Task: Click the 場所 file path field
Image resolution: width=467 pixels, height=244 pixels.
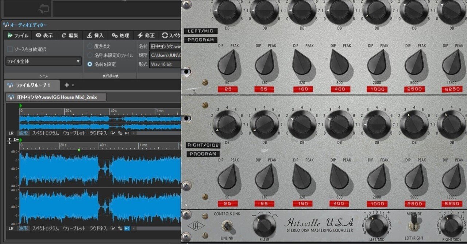Action: point(165,55)
